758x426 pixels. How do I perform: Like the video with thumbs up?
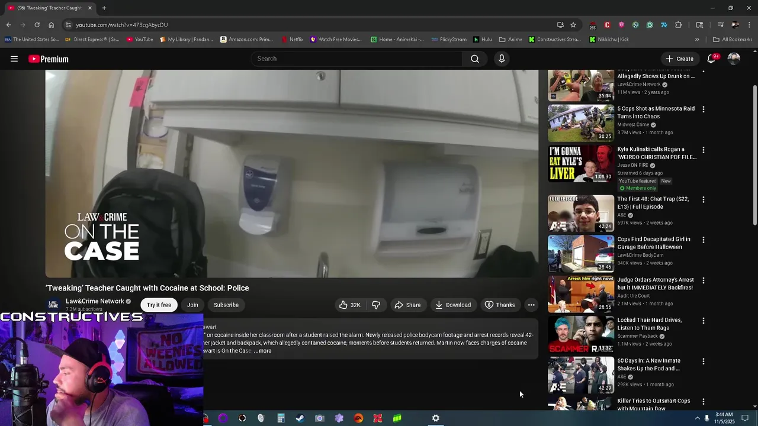[x=349, y=305]
